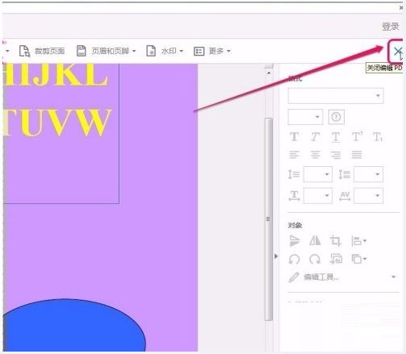Open the align objects dropdown
406x354 pixels.
click(x=359, y=241)
